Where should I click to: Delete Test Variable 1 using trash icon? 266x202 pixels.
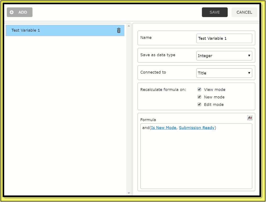[x=119, y=30]
